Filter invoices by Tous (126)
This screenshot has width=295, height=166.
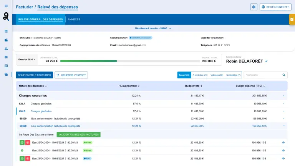tap(184, 75)
